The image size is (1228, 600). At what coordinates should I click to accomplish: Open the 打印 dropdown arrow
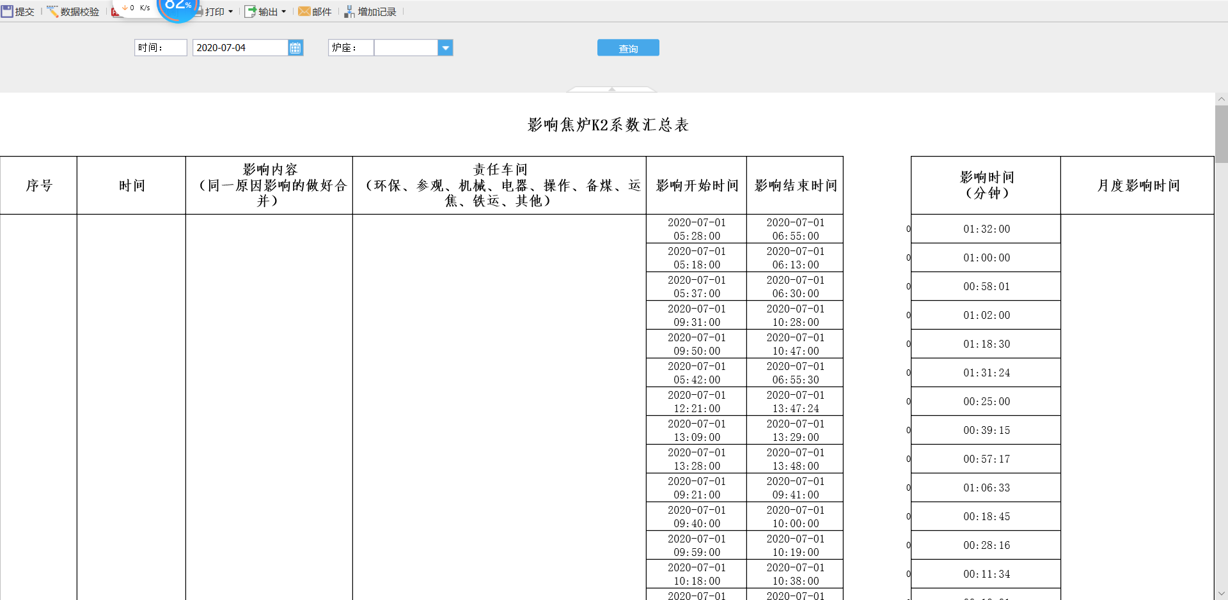230,12
